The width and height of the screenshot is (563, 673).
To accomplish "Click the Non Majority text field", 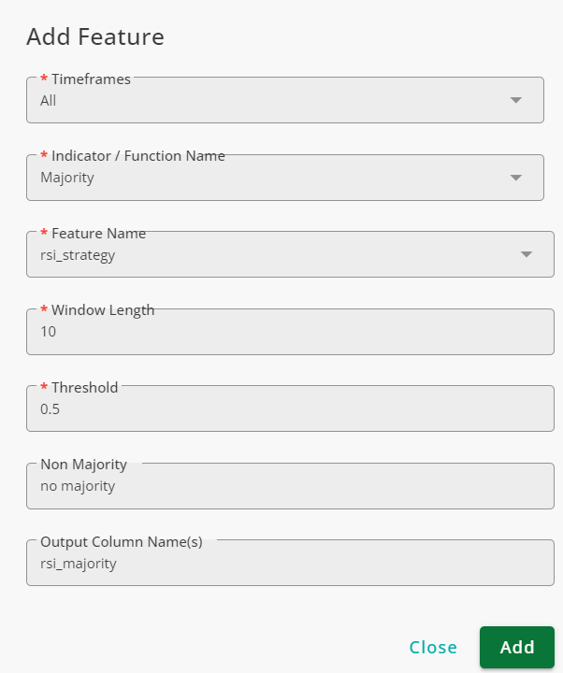I will (x=290, y=486).
